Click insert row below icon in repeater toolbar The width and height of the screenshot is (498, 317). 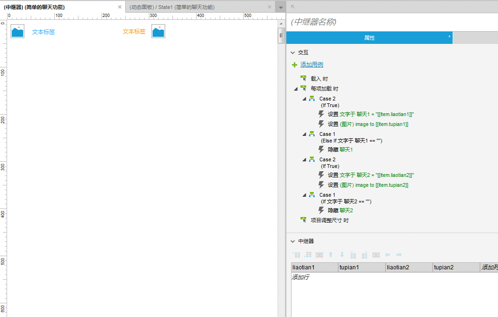point(308,255)
